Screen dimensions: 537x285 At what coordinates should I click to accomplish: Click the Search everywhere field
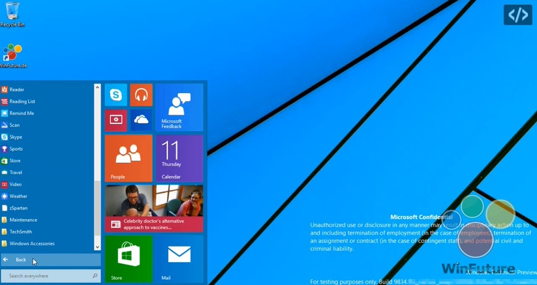(x=50, y=276)
